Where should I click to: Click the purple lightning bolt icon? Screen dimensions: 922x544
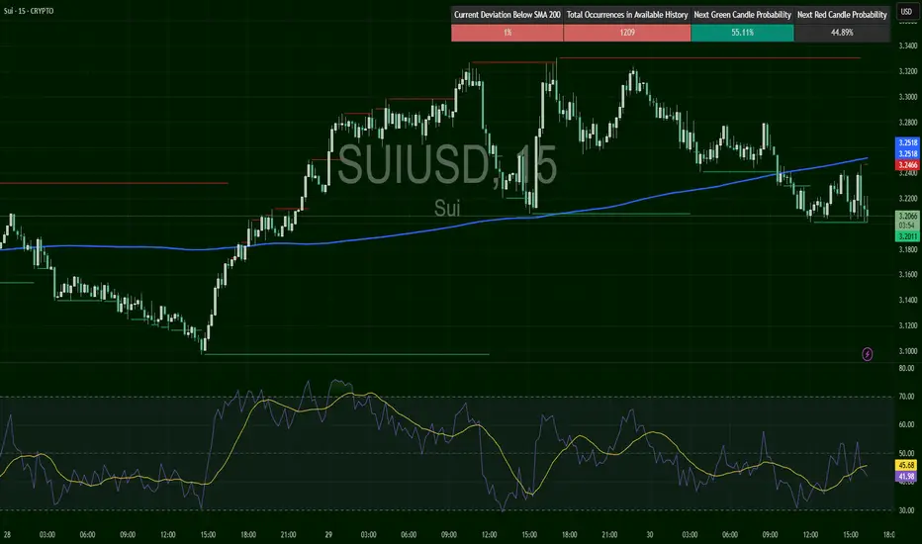pyautogui.click(x=868, y=354)
